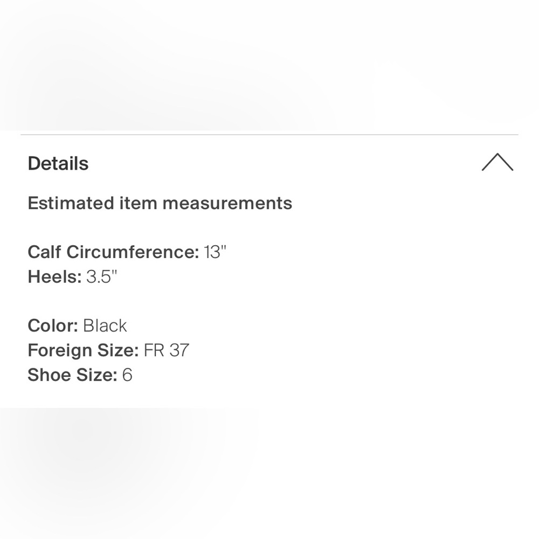Click the word measurements in the subtitle
The height and width of the screenshot is (539, 539).
pyautogui.click(x=227, y=203)
